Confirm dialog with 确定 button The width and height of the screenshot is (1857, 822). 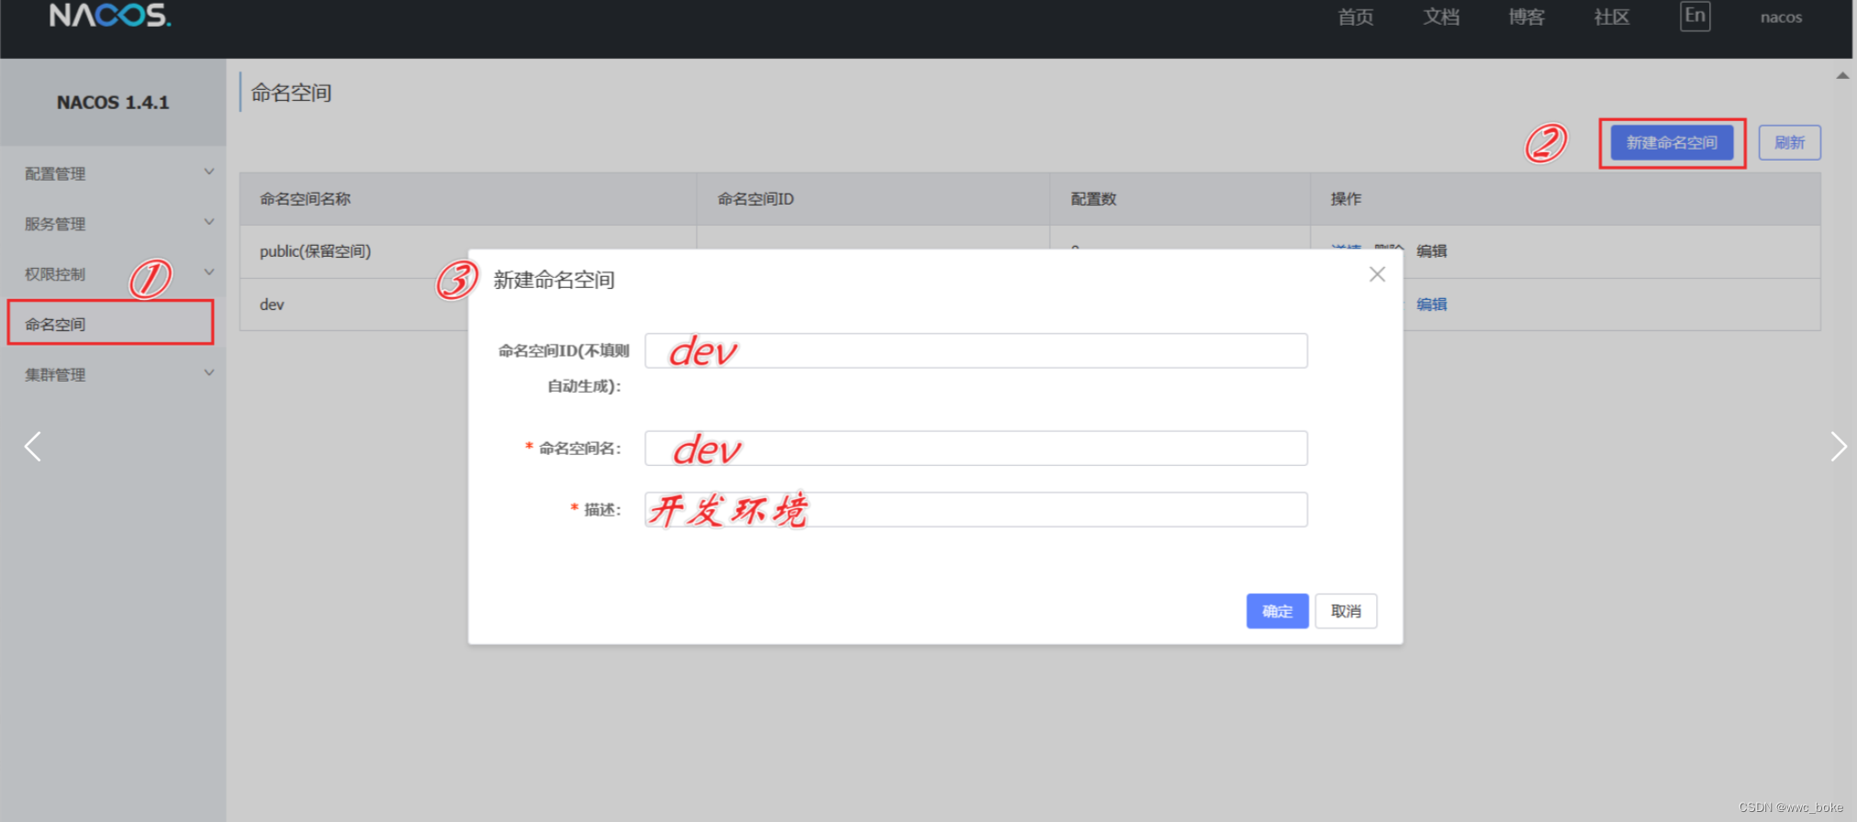(1277, 611)
